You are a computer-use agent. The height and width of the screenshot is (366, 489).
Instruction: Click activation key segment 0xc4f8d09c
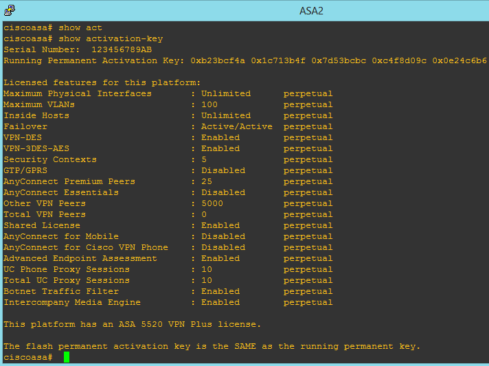tap(399, 60)
